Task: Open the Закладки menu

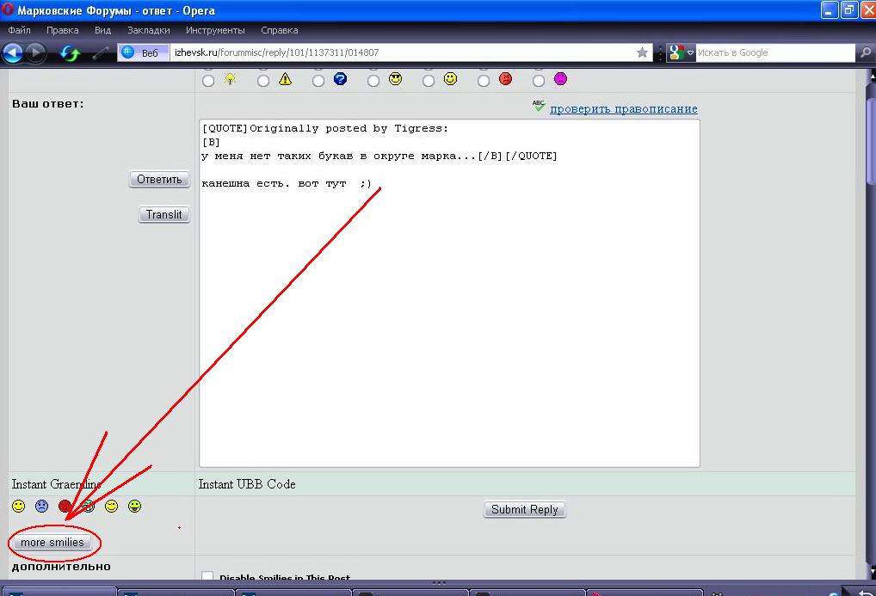Action: (x=149, y=30)
